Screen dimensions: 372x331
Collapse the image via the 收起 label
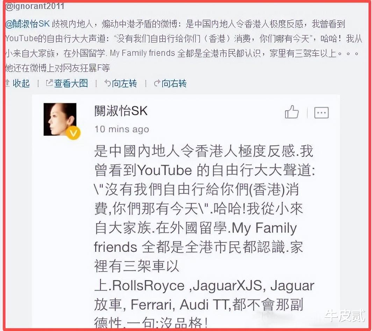(21, 83)
